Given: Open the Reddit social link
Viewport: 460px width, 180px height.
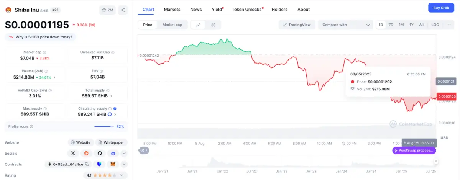Looking at the screenshot, I should pyautogui.click(x=86, y=153).
